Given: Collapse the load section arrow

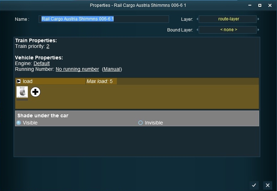Looking at the screenshot, I should click(18, 81).
